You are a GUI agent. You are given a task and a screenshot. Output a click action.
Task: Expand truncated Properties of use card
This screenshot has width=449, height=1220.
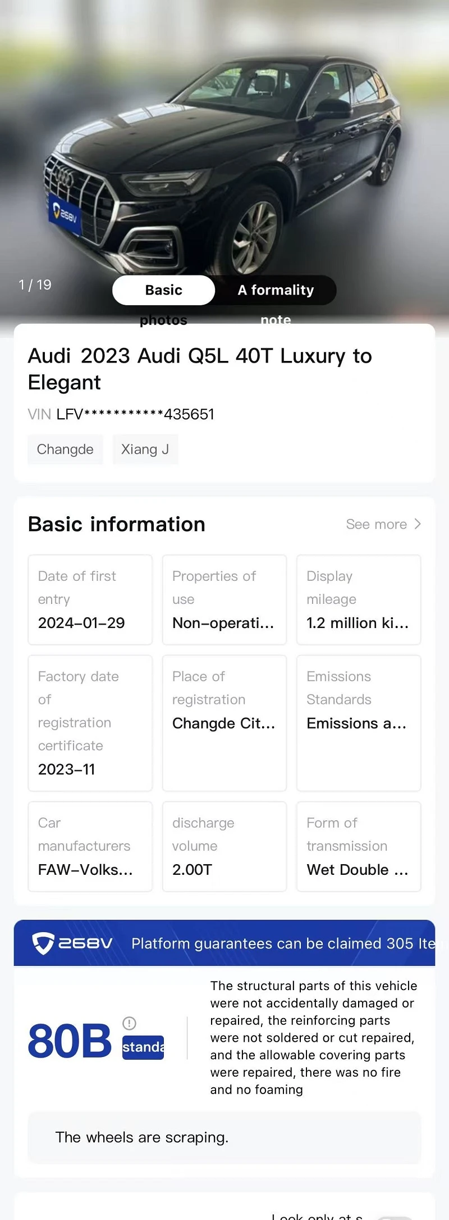coord(224,599)
